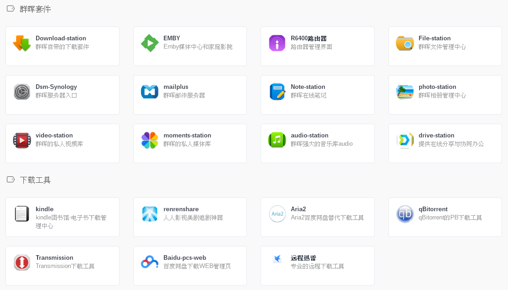Open the EMBY link title
The image size is (508, 290).
coord(172,38)
